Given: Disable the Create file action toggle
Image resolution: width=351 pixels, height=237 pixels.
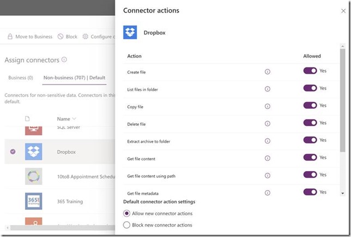Looking at the screenshot, I should [310, 71].
